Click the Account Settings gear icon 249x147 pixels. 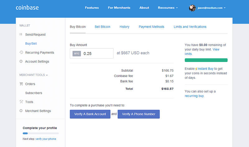point(21,61)
